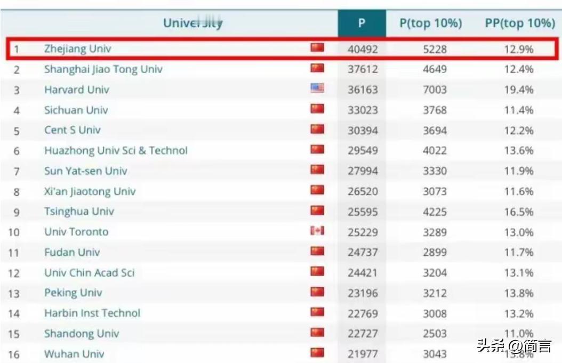The height and width of the screenshot is (363, 562).
Task: Select the P(top 10%) value 4649
Action: coord(435,69)
